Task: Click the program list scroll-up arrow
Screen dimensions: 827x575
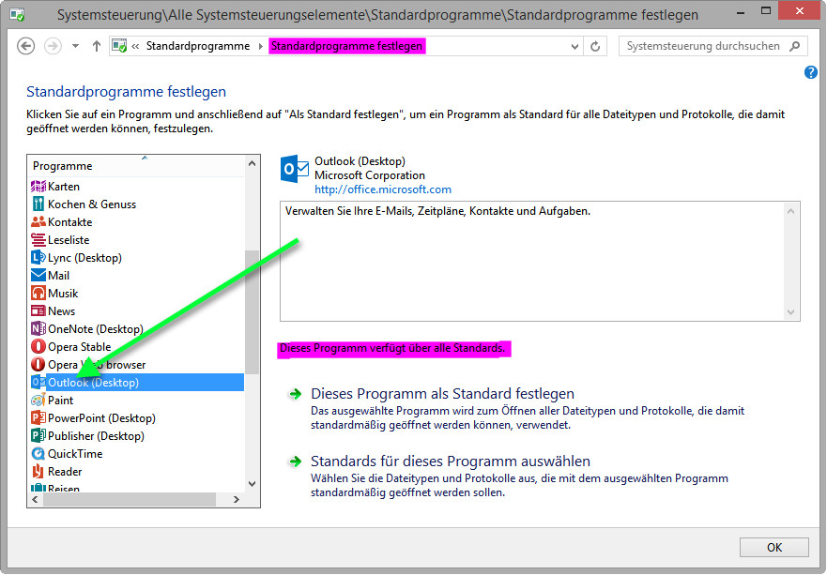Action: pos(253,163)
